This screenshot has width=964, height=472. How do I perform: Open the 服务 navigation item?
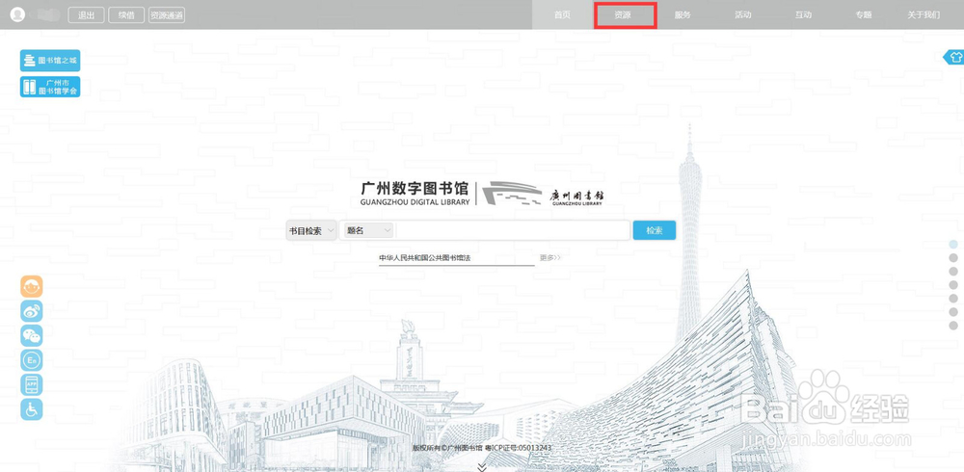pos(683,14)
